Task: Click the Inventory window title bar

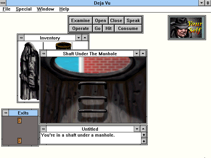Action: tap(50, 38)
